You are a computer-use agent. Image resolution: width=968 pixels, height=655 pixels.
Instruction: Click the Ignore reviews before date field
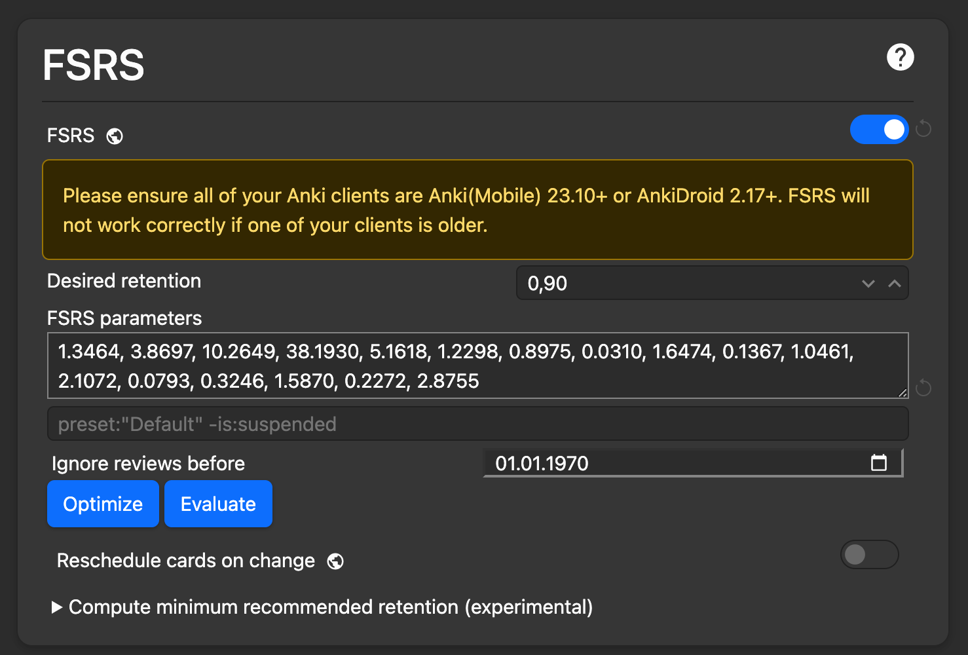[x=693, y=463]
